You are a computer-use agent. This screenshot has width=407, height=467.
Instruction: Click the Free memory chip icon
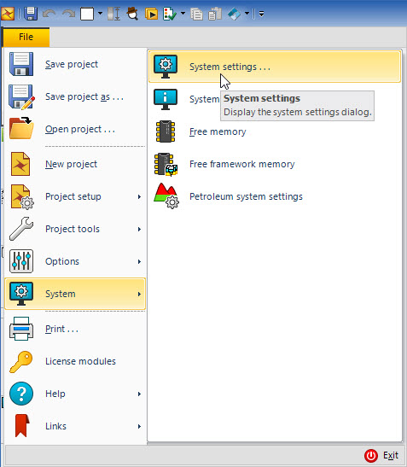(166, 131)
